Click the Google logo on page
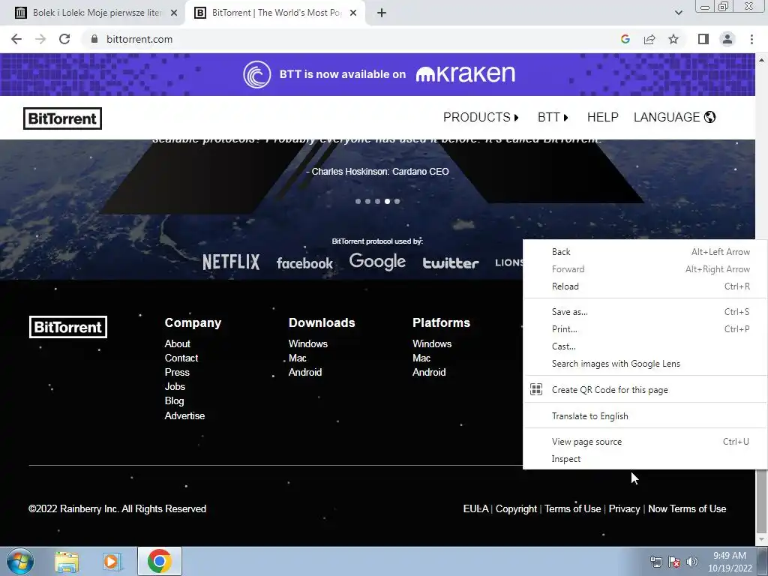Screen dimensions: 768x576 tap(377, 262)
